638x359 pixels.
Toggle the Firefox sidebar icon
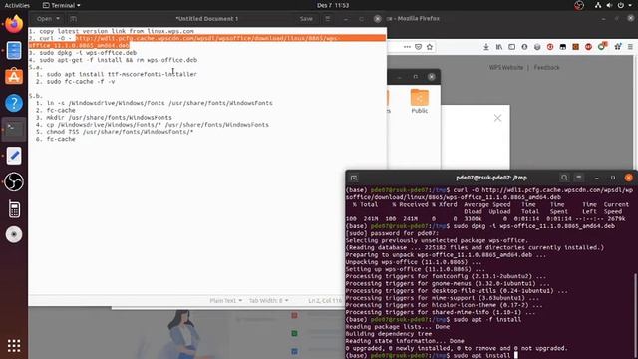(511, 47)
